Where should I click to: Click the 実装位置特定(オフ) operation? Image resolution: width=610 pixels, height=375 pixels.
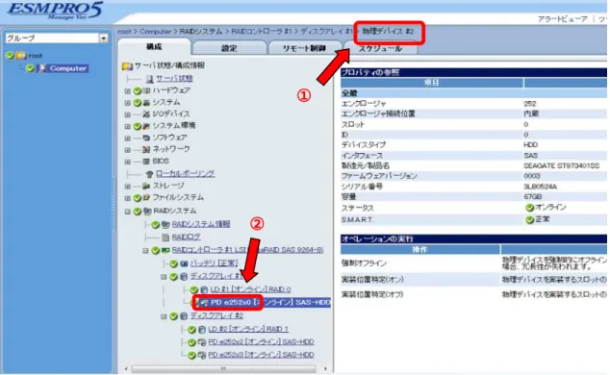372,295
